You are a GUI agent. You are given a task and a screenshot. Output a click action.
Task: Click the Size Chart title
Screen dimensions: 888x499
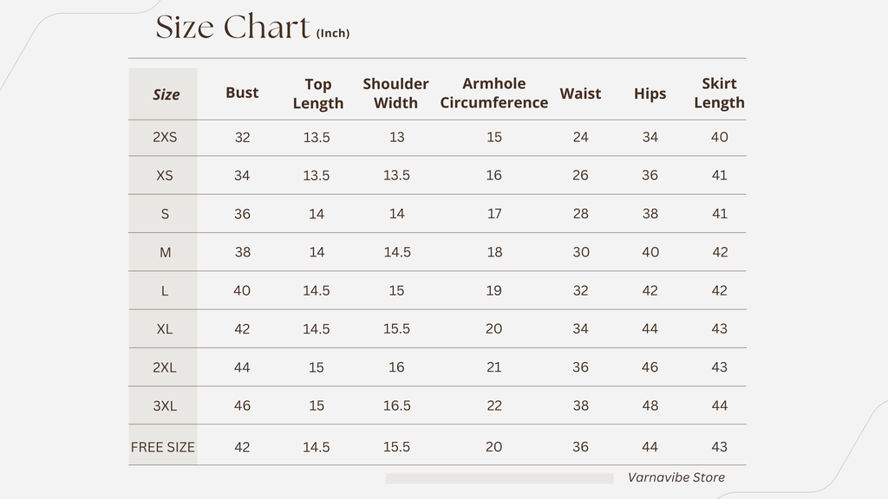tap(232, 27)
